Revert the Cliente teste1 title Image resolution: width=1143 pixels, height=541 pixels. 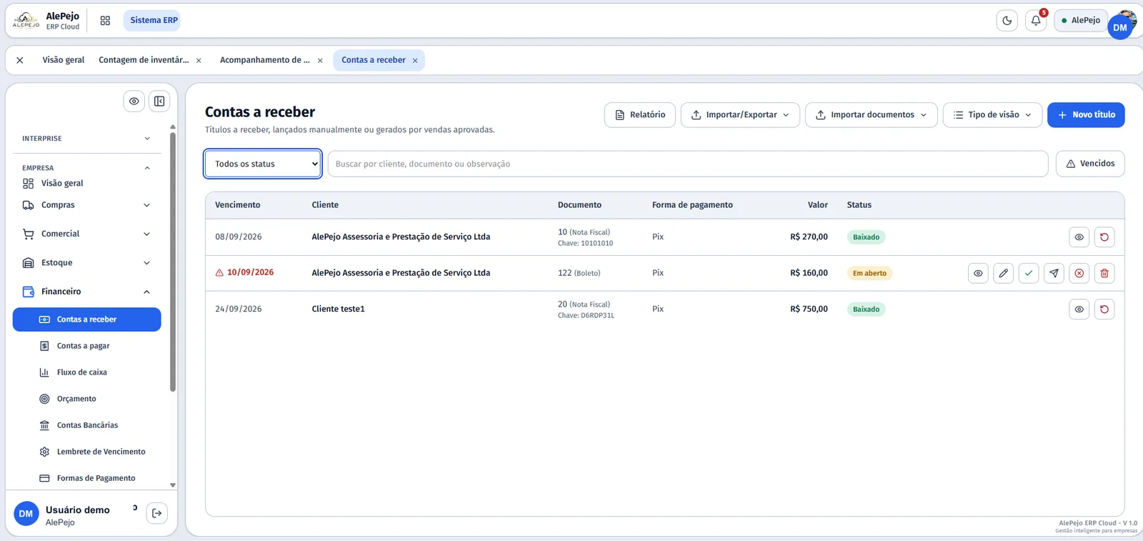click(1104, 309)
